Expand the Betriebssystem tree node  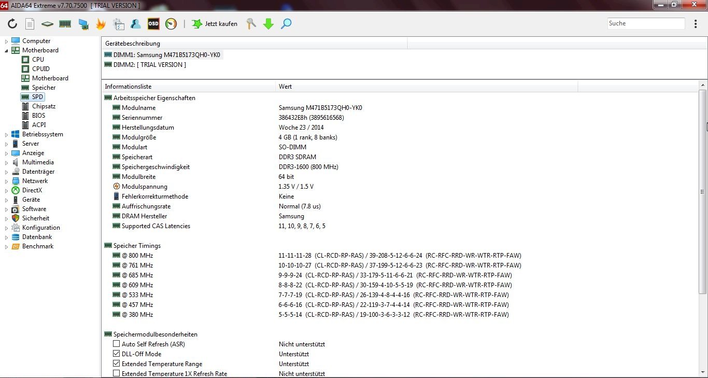pyautogui.click(x=7, y=134)
